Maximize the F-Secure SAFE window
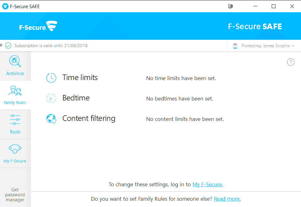The image size is (301, 207). [x=274, y=6]
